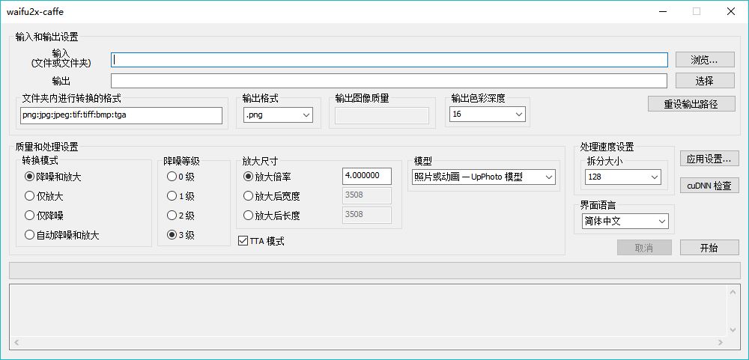The width and height of the screenshot is (749, 360).
Task: Click the file extensions format field
Action: tap(122, 115)
